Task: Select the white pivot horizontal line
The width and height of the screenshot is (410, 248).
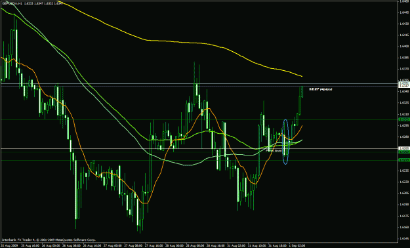Action: (x=199, y=148)
